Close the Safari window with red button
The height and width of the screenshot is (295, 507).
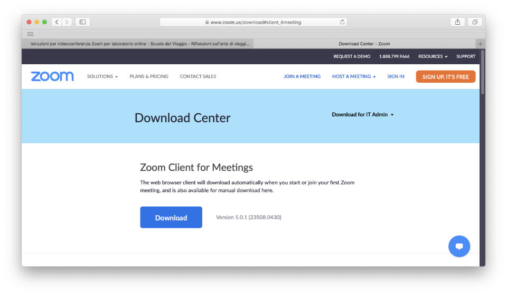pos(29,22)
